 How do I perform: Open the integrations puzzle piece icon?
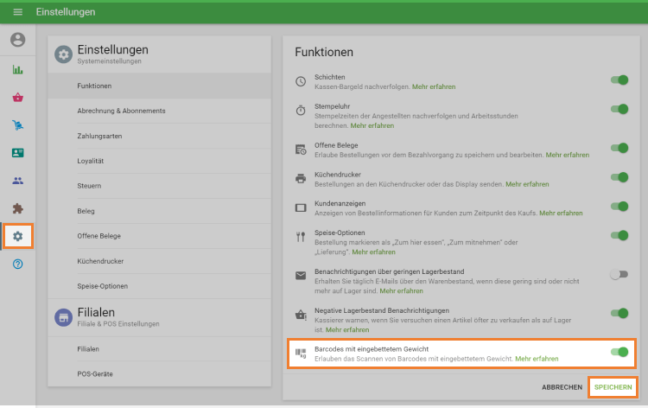point(17,208)
